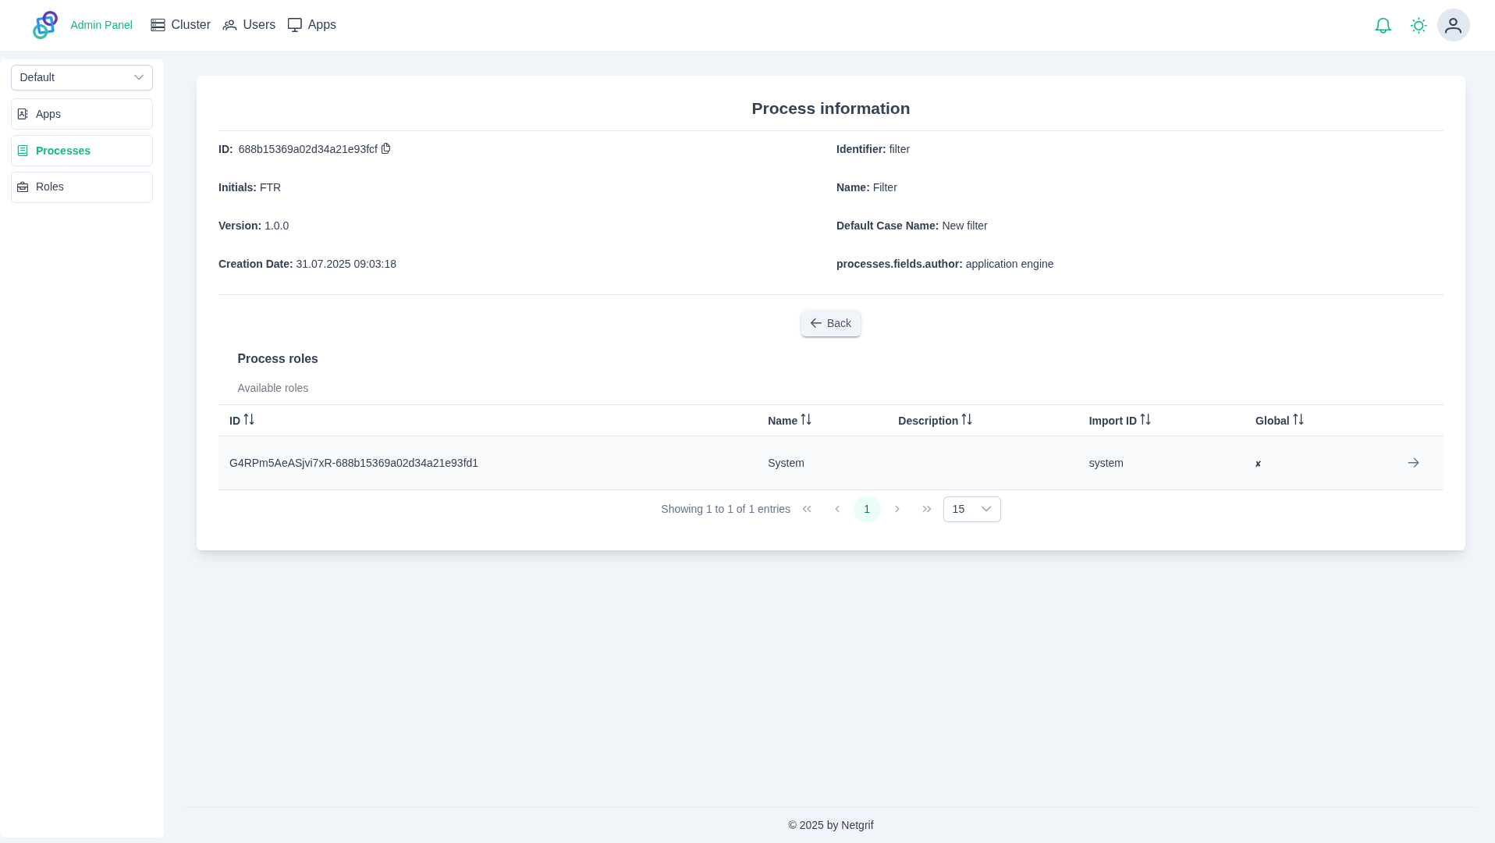Select Apps in the left sidebar
This screenshot has height=843, width=1495.
(82, 114)
